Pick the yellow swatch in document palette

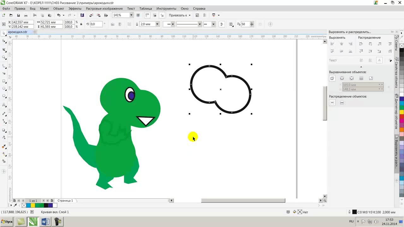(x=33, y=205)
